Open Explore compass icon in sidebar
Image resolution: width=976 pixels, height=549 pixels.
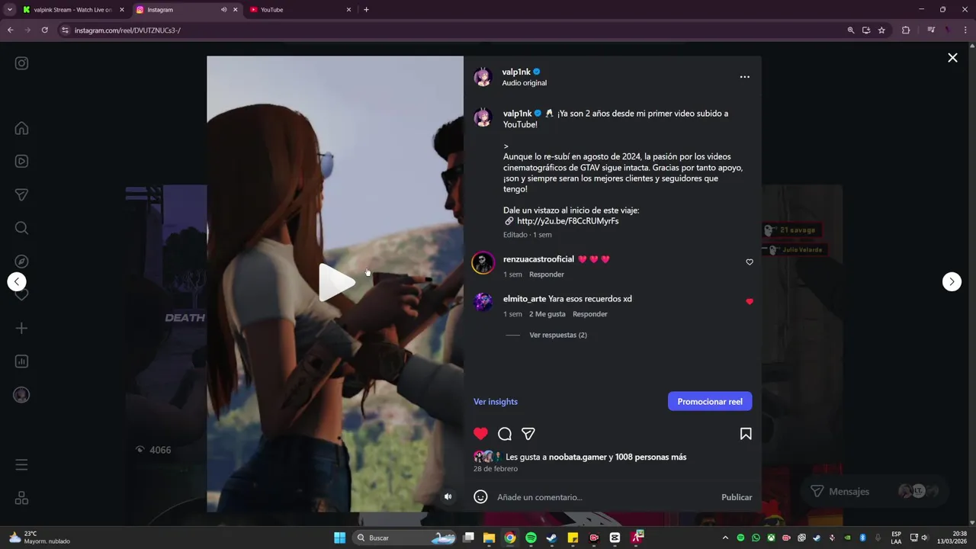21,261
